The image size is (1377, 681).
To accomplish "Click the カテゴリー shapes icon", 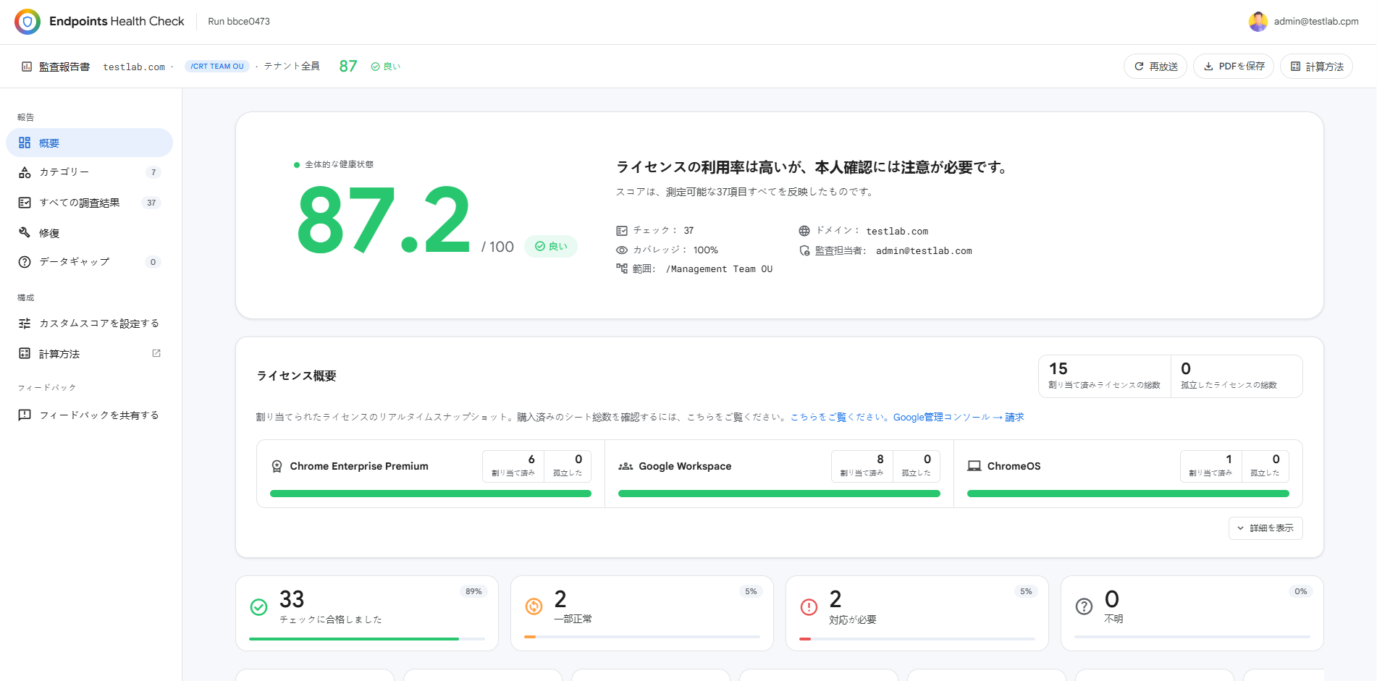I will coord(25,172).
